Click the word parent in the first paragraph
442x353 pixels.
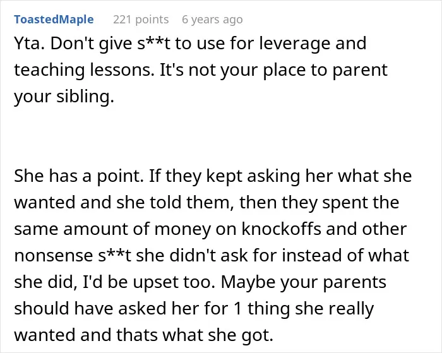tap(360, 71)
